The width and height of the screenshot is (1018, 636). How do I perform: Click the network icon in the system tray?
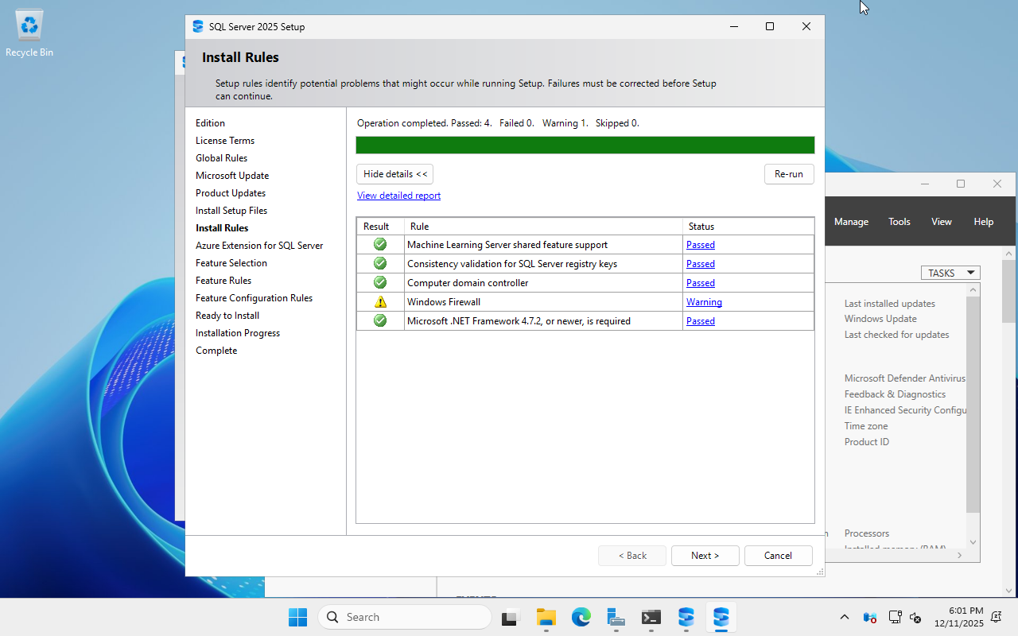895,617
